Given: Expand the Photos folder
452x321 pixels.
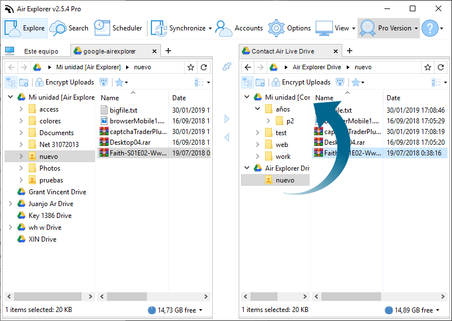Looking at the screenshot, I should pos(21,168).
